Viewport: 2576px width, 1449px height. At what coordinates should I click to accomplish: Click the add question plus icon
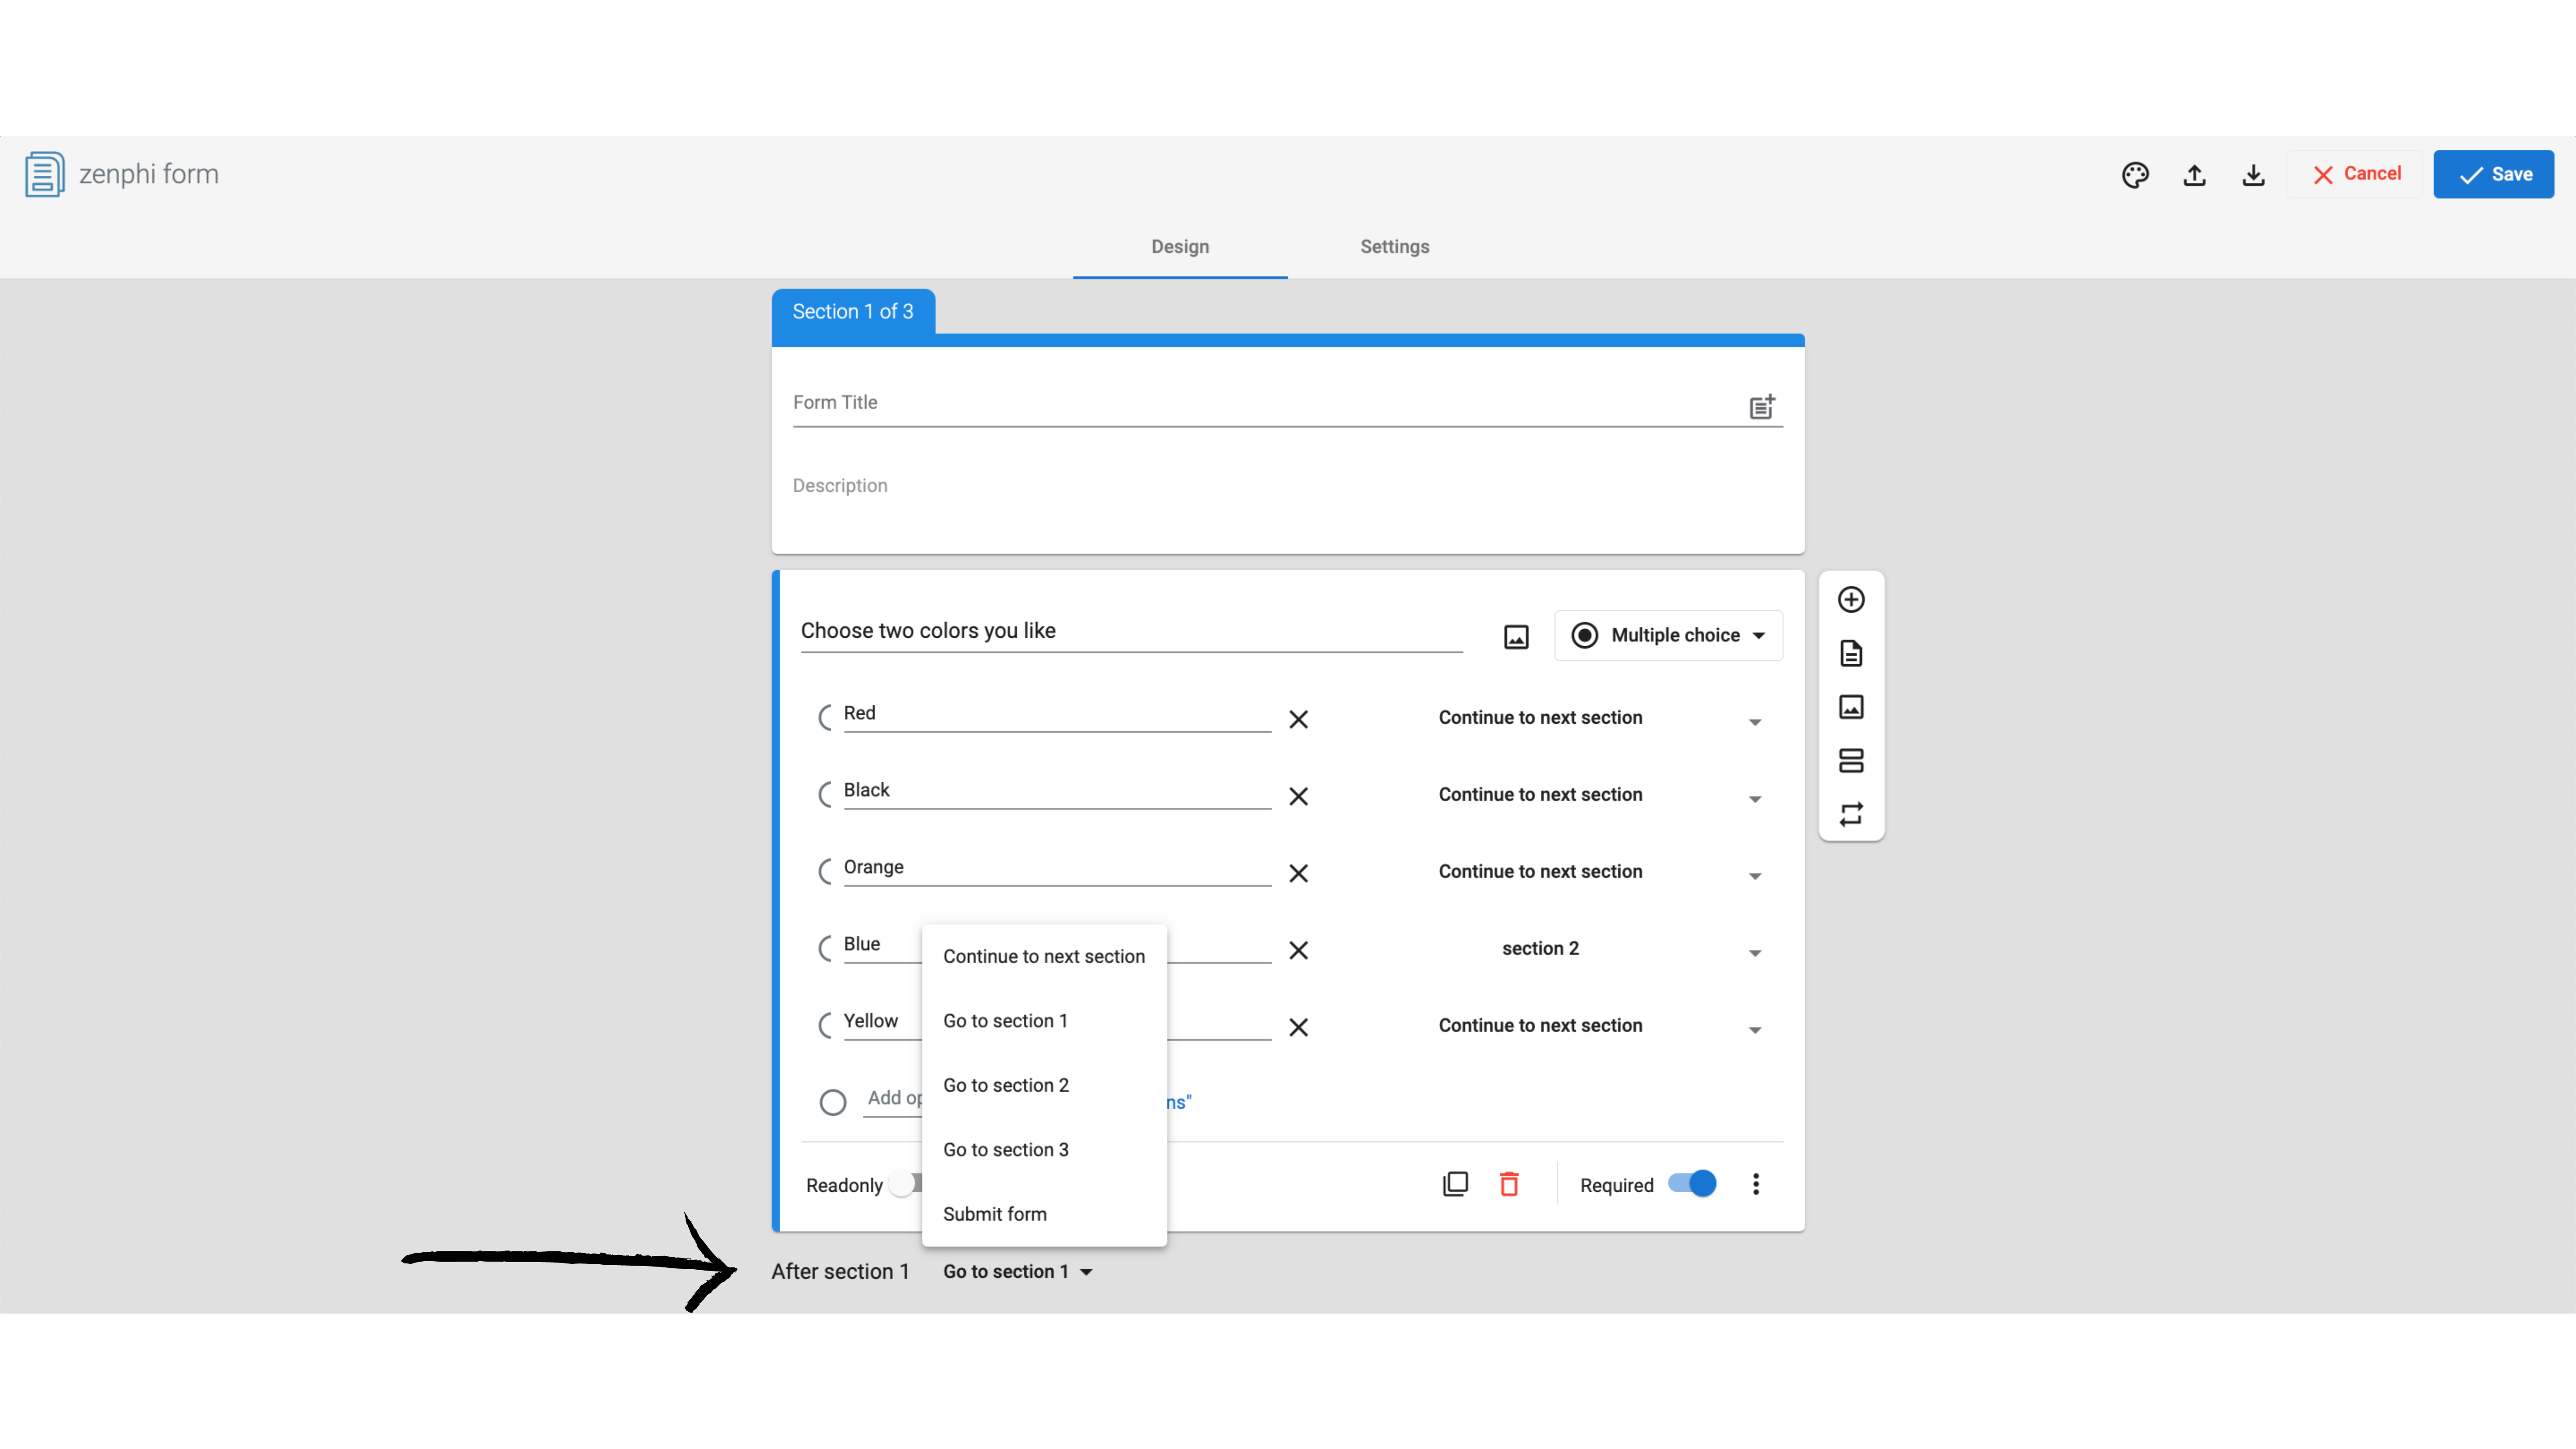[1851, 599]
